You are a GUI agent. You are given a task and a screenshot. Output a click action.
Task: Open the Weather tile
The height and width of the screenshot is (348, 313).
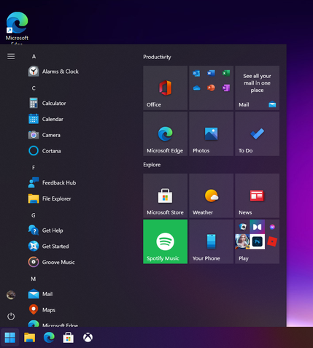click(x=211, y=196)
